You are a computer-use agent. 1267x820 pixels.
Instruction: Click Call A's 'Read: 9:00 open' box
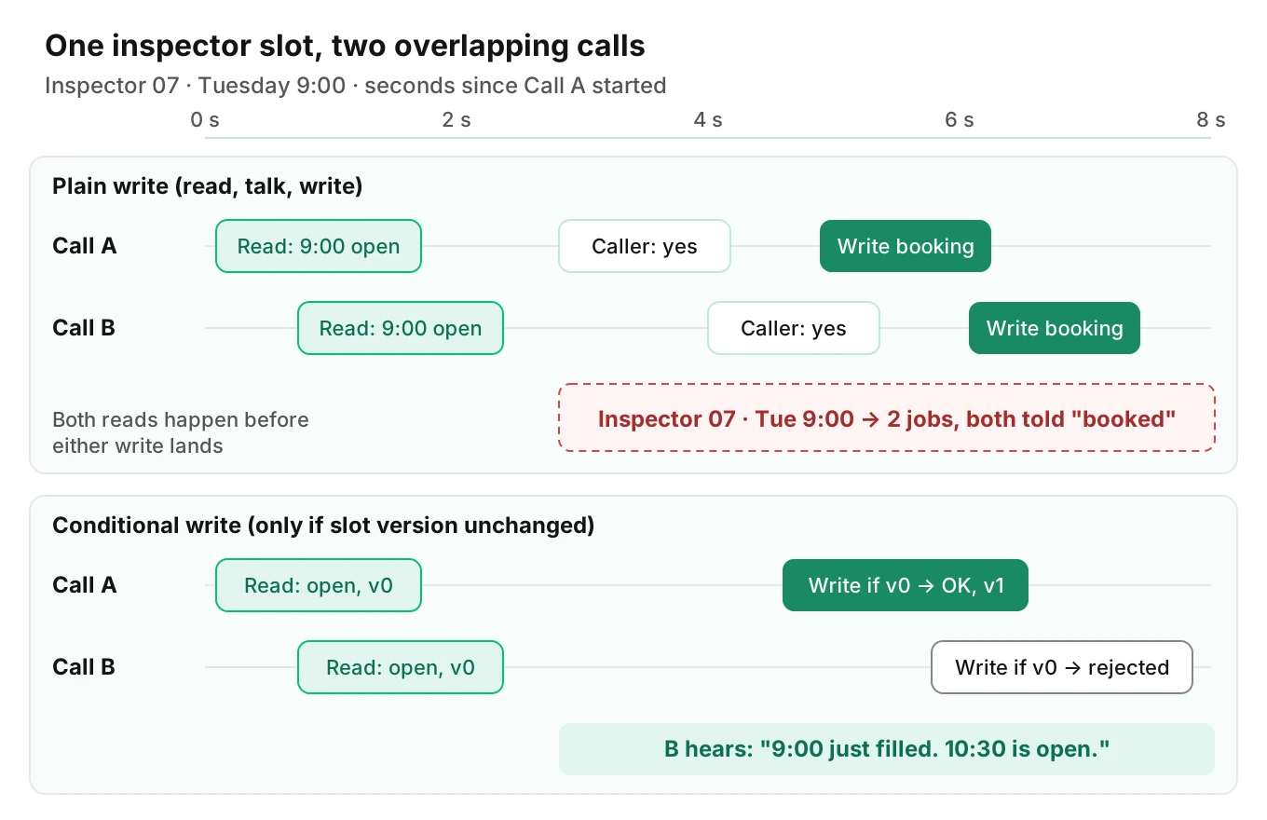click(319, 246)
